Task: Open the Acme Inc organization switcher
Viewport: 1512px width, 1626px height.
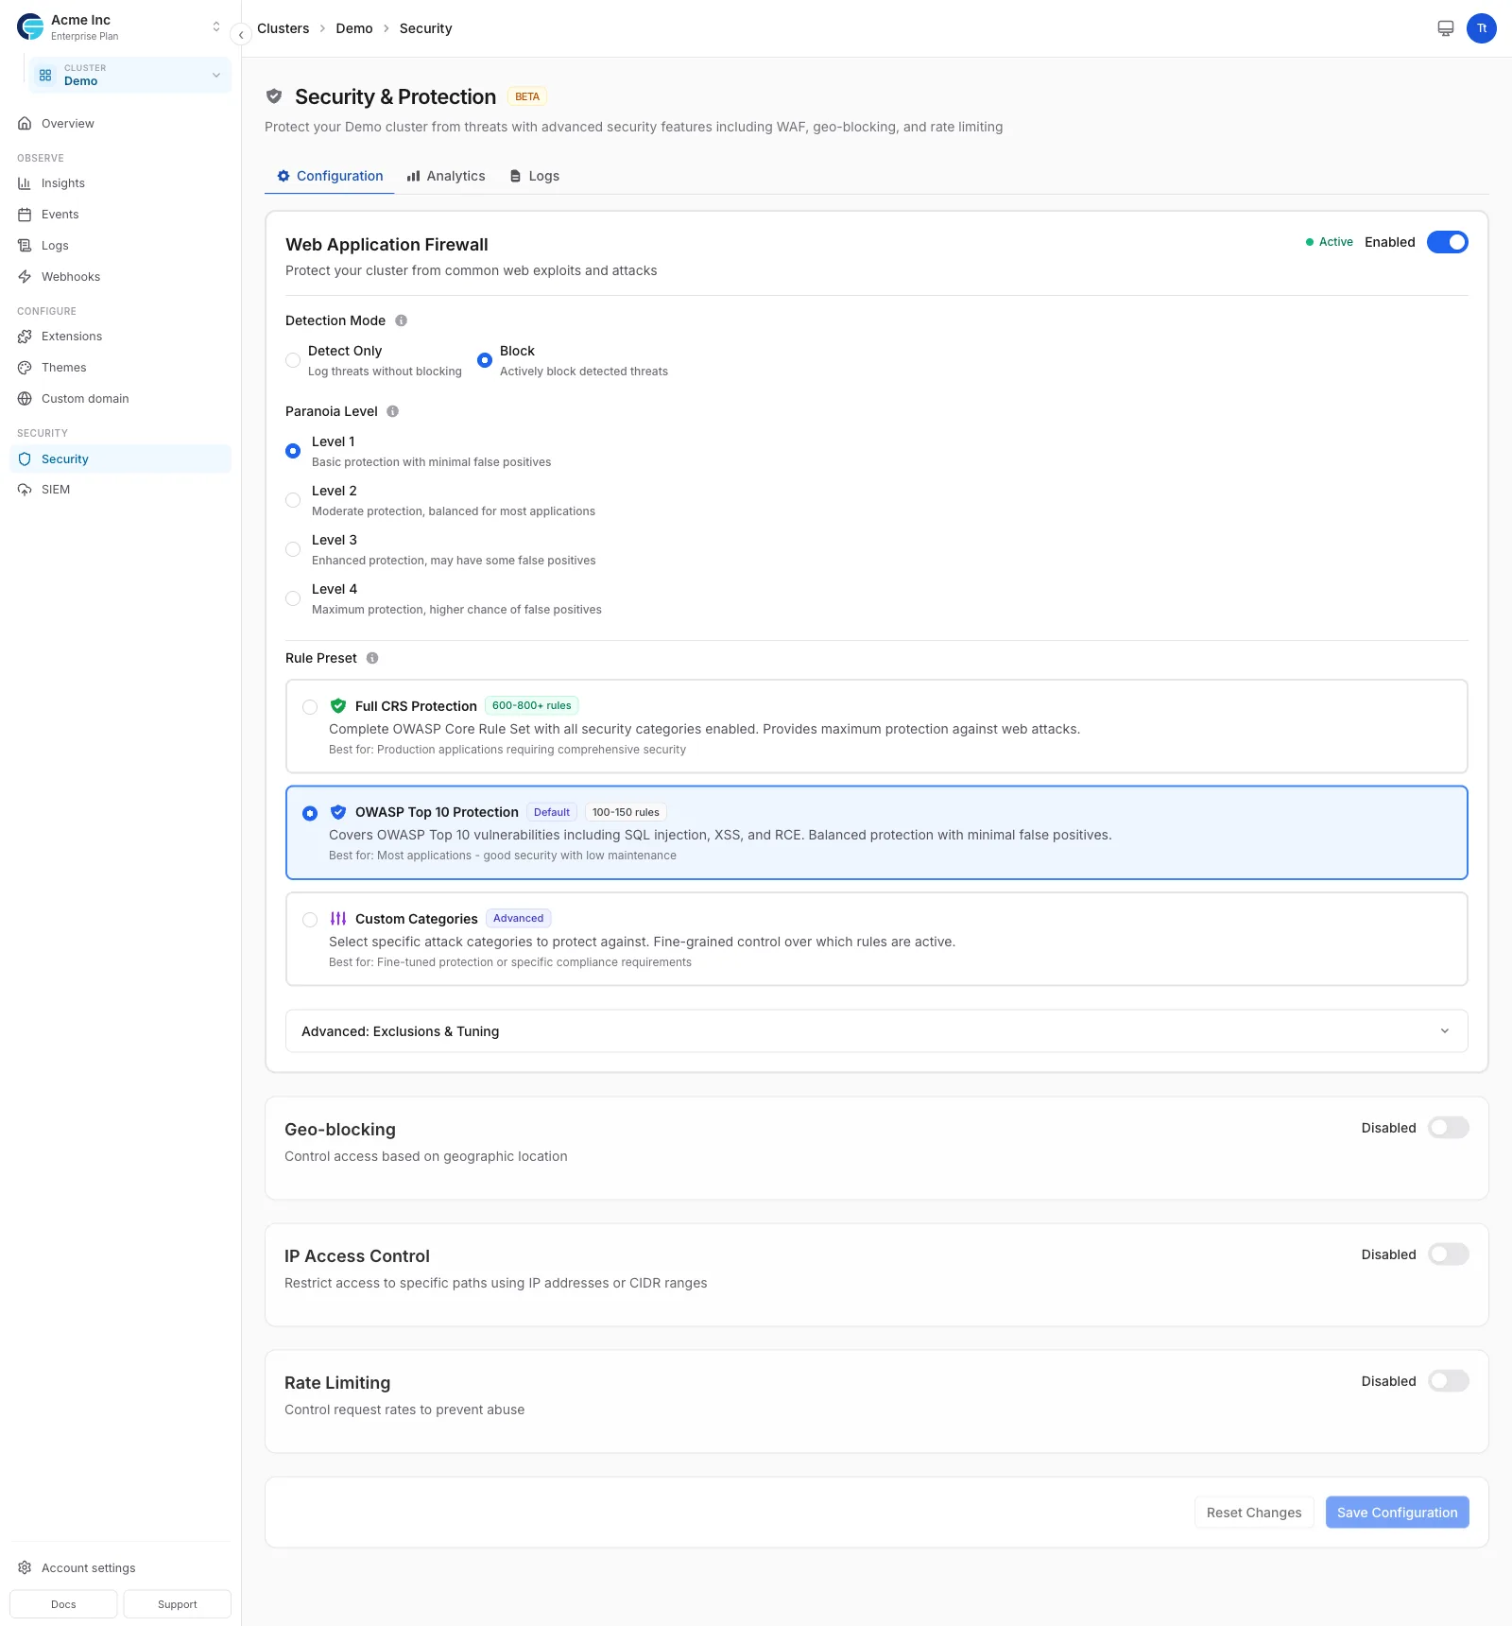Action: (x=121, y=27)
